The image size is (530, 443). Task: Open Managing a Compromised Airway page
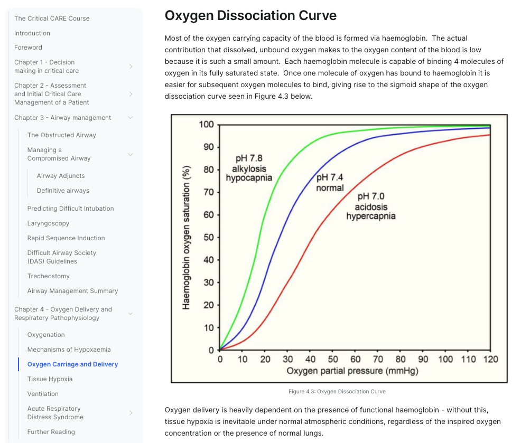[59, 154]
